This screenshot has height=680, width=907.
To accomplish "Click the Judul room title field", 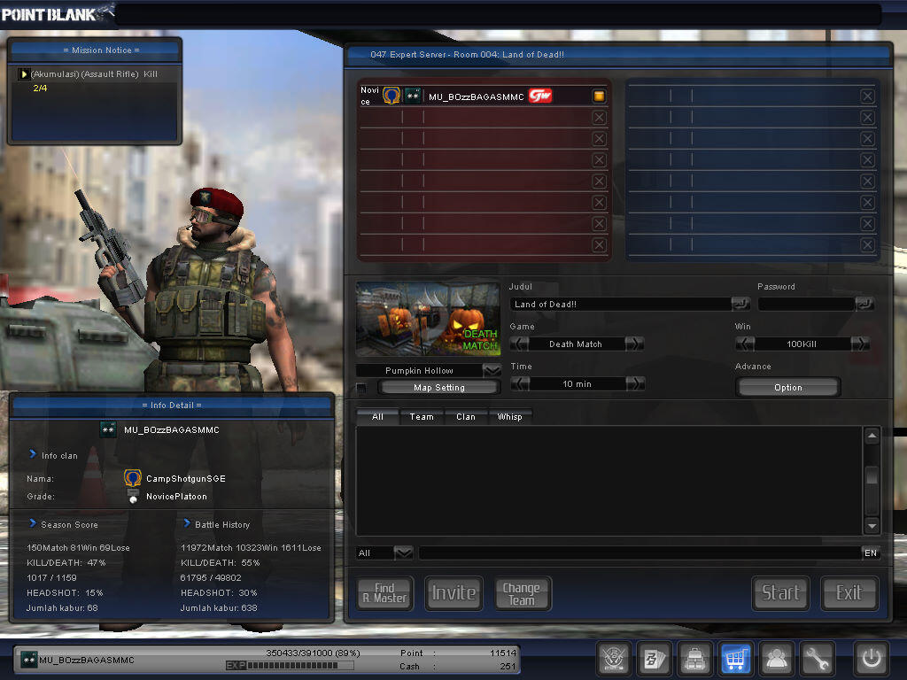I will point(620,304).
